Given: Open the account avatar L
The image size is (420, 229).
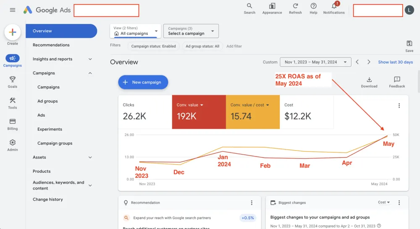Looking at the screenshot, I should (409, 10).
